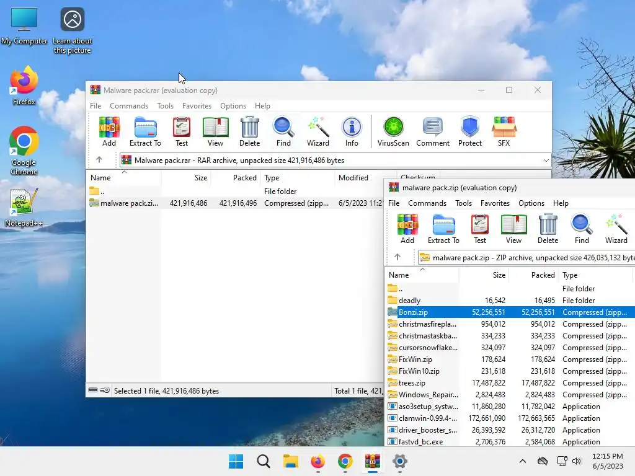The image size is (635, 476).
Task: Open taskbar Search
Action: pyautogui.click(x=263, y=461)
